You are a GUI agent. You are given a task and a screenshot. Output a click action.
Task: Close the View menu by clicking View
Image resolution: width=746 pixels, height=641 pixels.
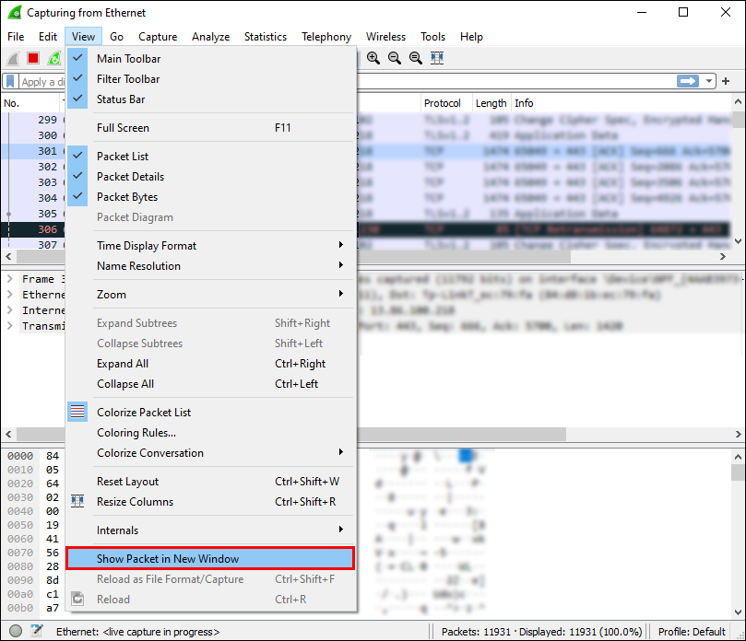pyautogui.click(x=83, y=37)
